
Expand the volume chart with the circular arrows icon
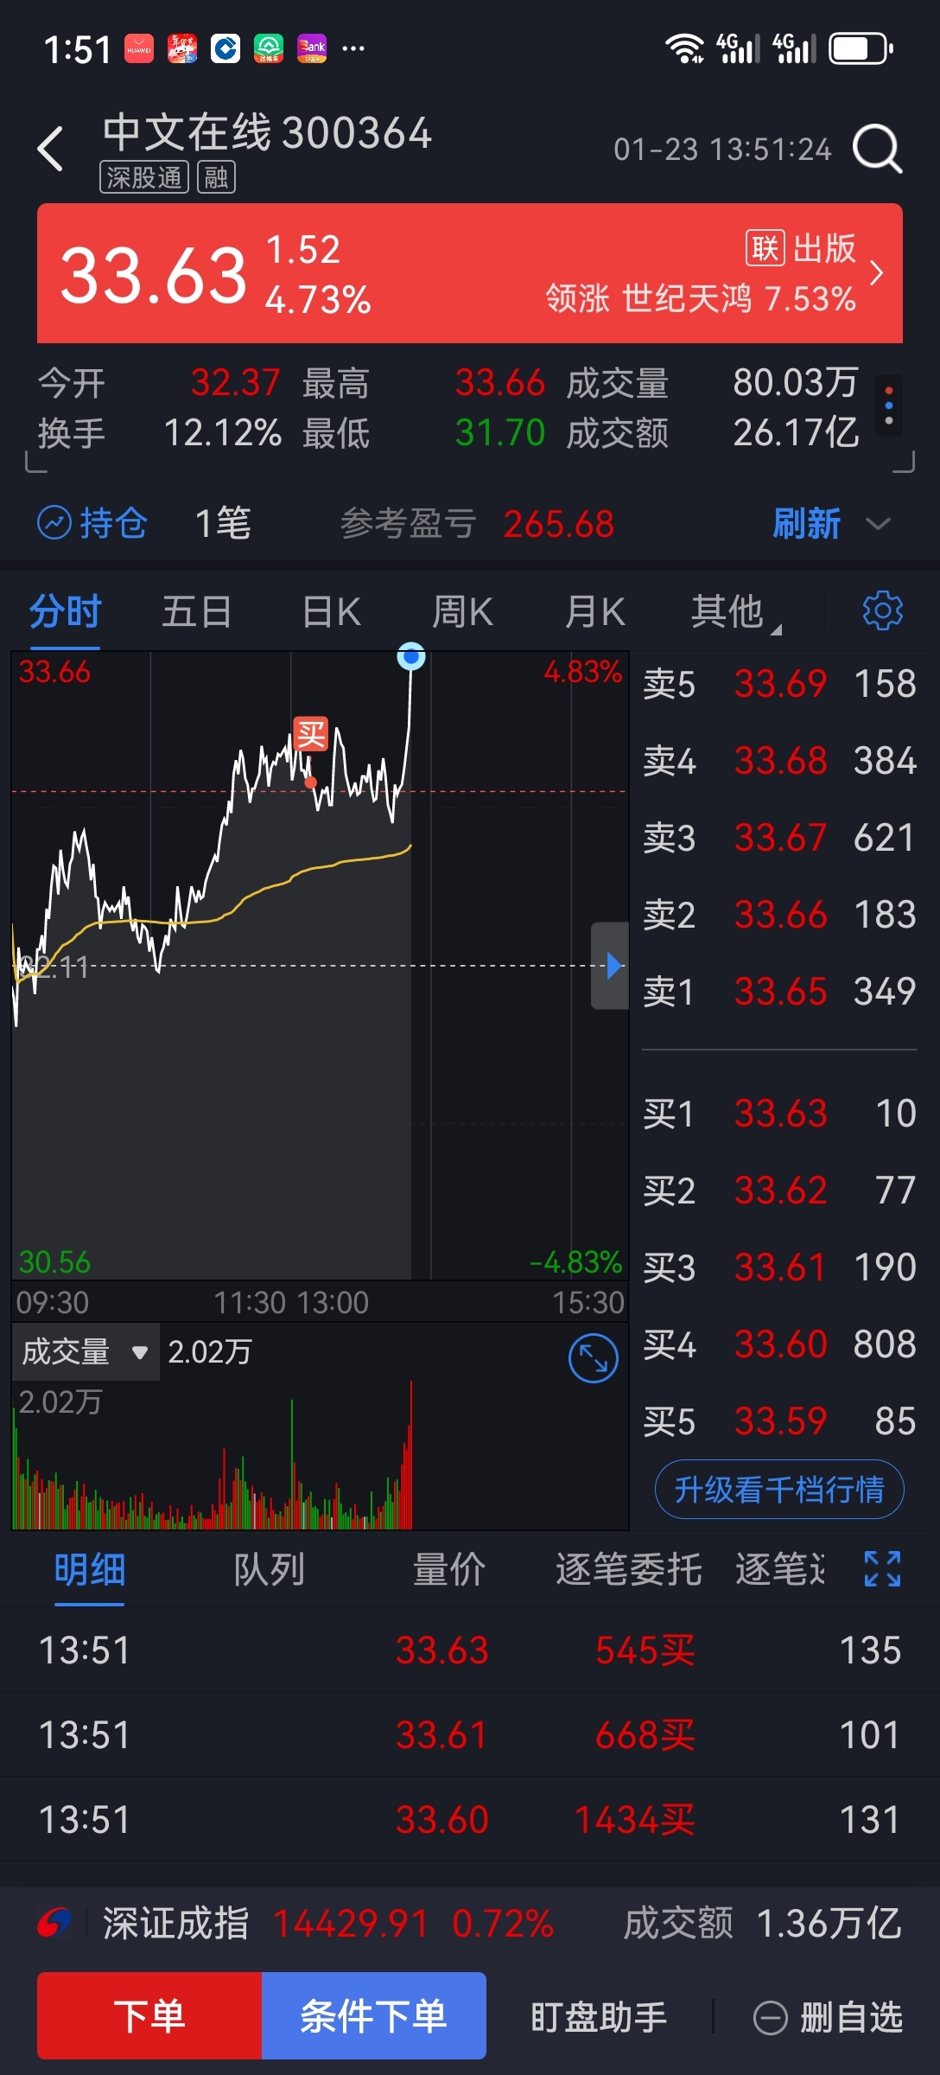tap(594, 1358)
